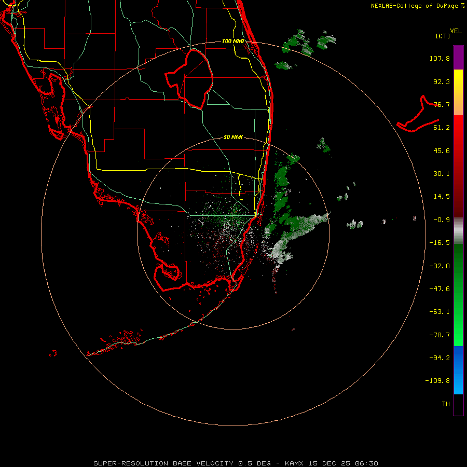Select the -47.6 value on velocity scale
Screen dimensions: 467x467
(439, 289)
